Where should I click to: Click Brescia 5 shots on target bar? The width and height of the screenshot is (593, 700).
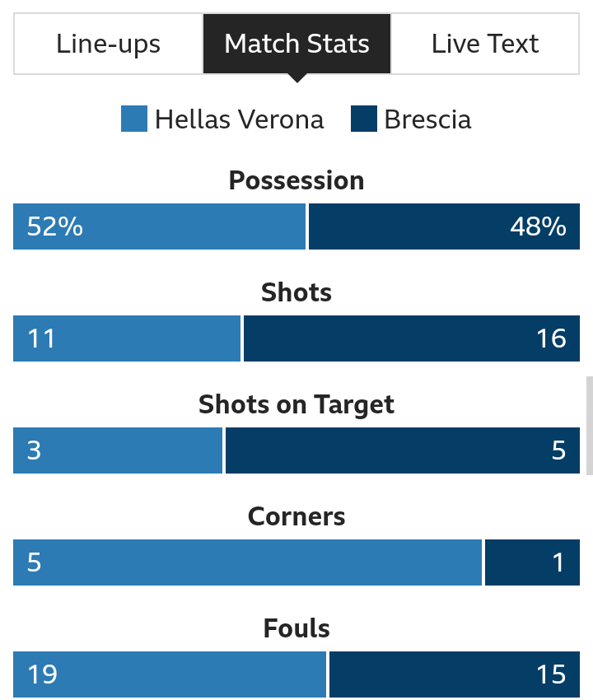click(x=403, y=450)
